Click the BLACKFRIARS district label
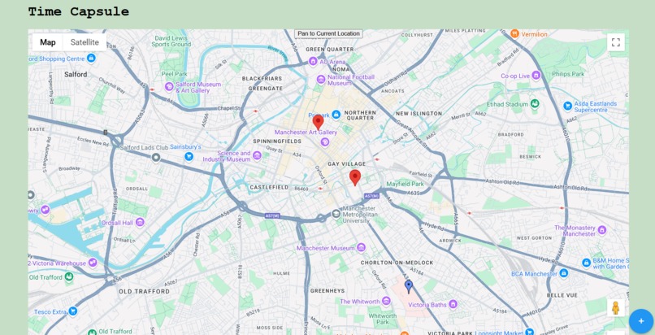 (262, 79)
